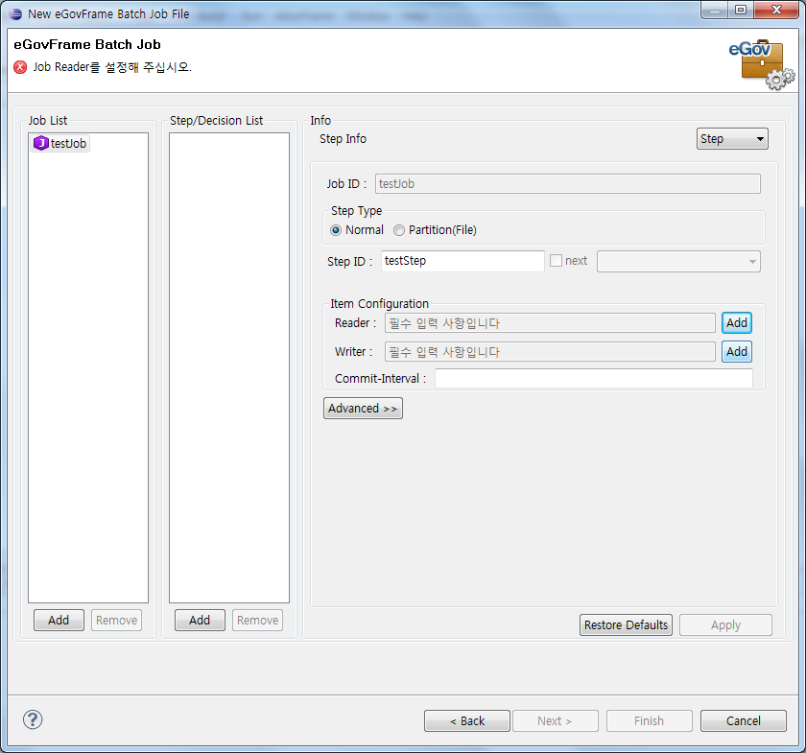Viewport: 806px width, 753px height.
Task: Click the Next > button
Action: pyautogui.click(x=556, y=720)
